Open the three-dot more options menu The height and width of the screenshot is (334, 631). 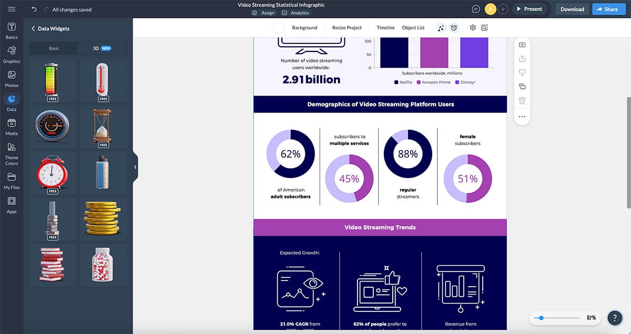click(x=522, y=117)
